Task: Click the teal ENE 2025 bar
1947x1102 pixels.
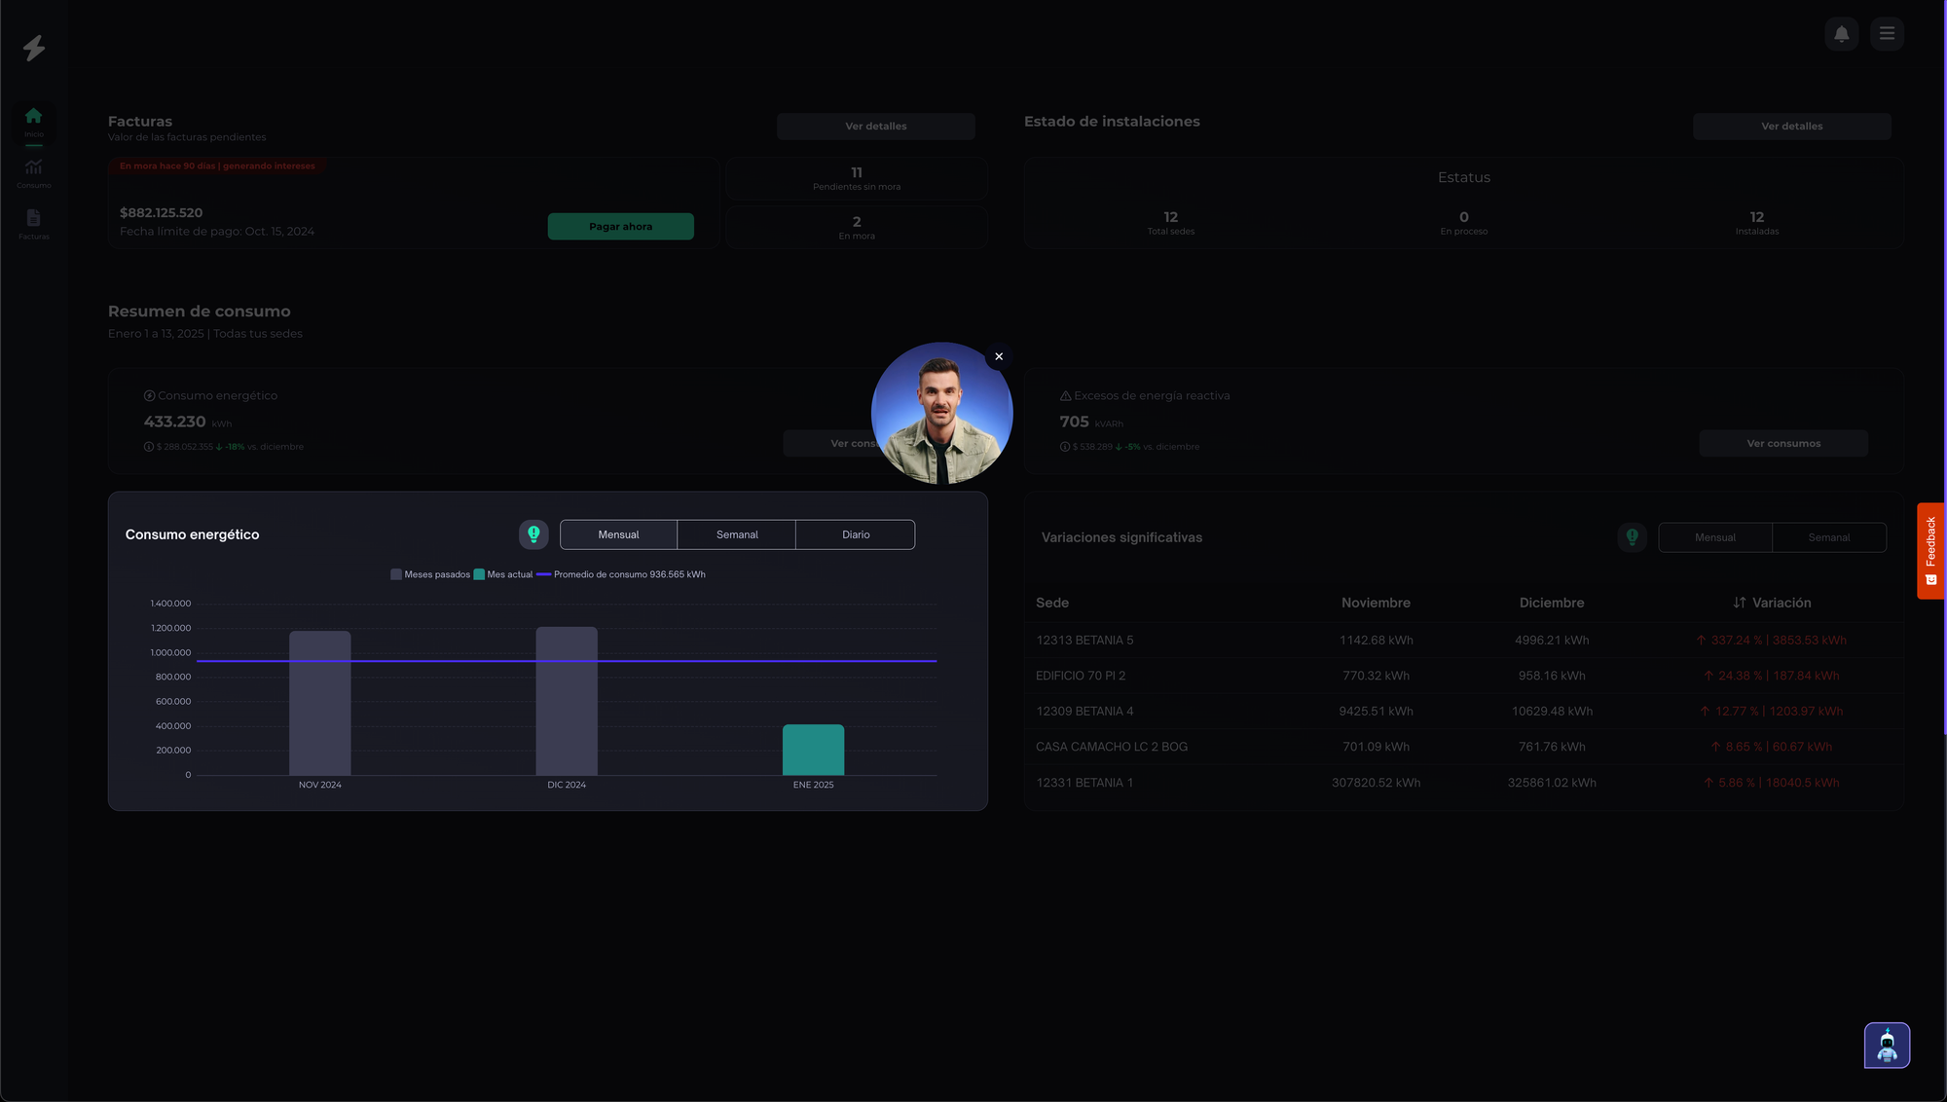Action: coord(813,750)
